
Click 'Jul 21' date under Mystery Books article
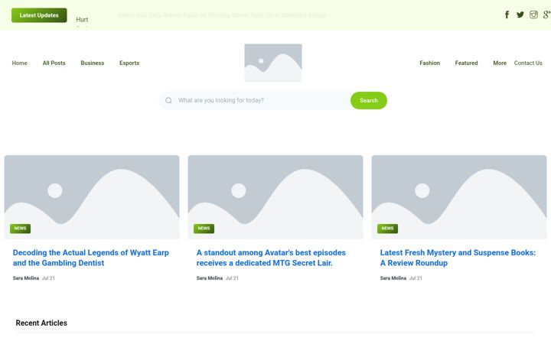pos(416,278)
